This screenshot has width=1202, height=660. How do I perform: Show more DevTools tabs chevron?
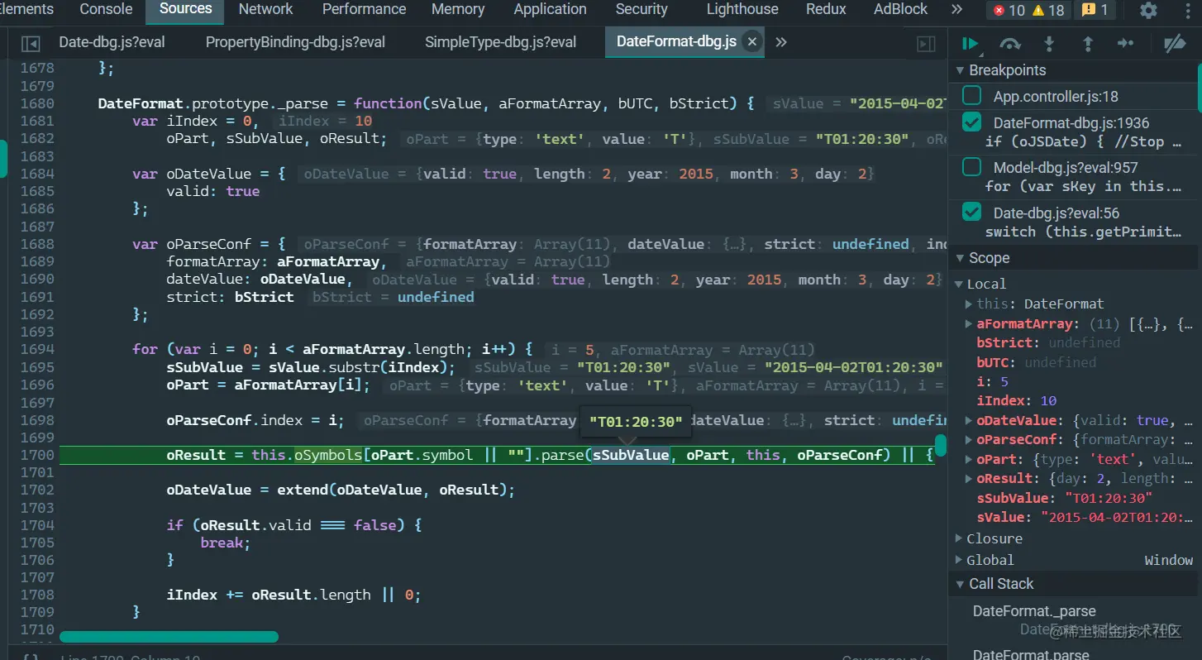coord(956,9)
